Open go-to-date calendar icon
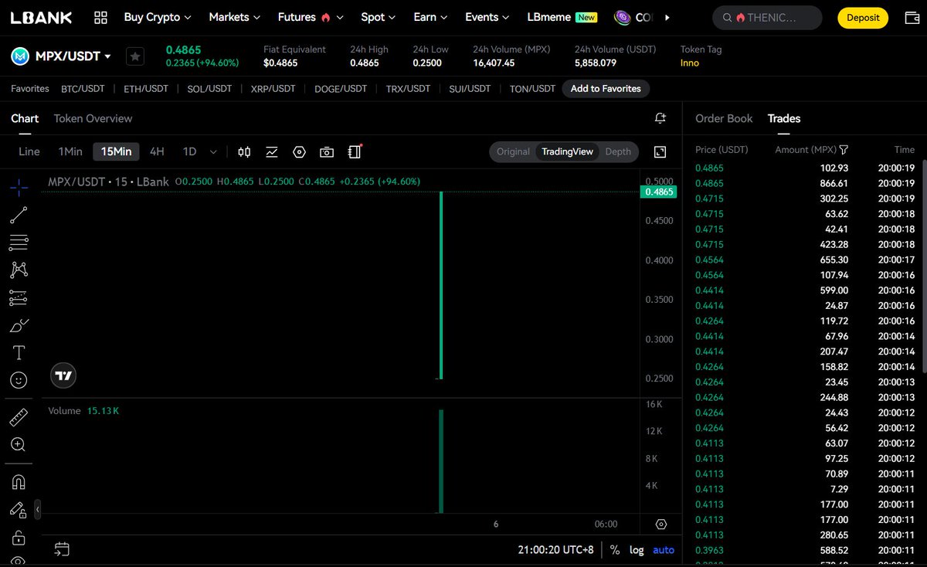The height and width of the screenshot is (567, 927). (62, 549)
